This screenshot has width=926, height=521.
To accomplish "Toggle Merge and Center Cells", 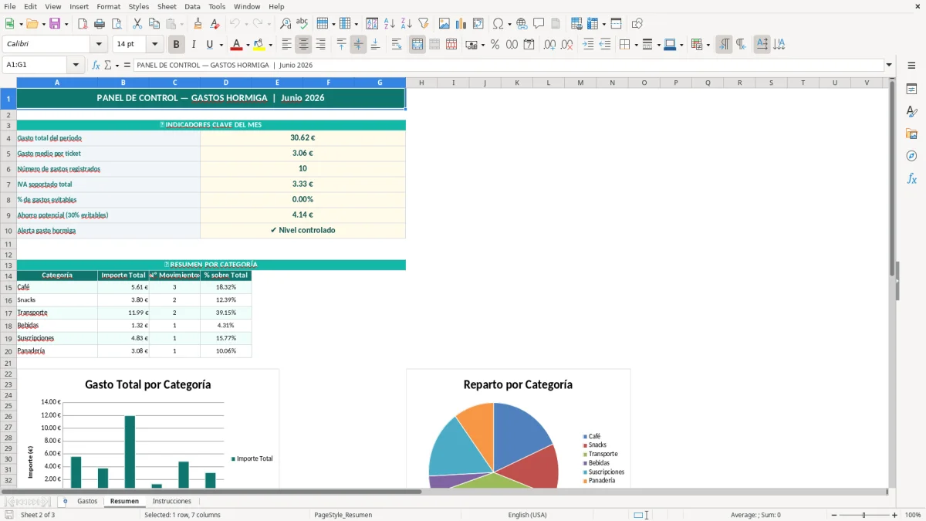I will click(417, 45).
